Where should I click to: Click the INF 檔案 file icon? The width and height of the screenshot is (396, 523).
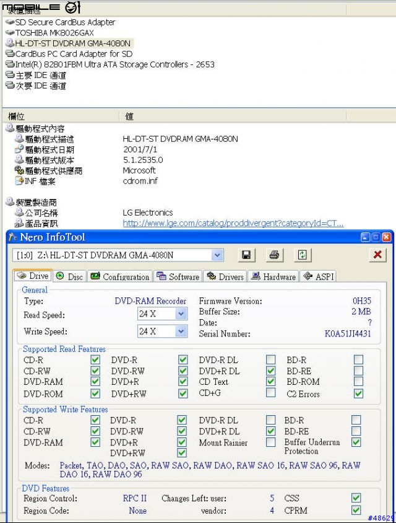tap(19, 181)
